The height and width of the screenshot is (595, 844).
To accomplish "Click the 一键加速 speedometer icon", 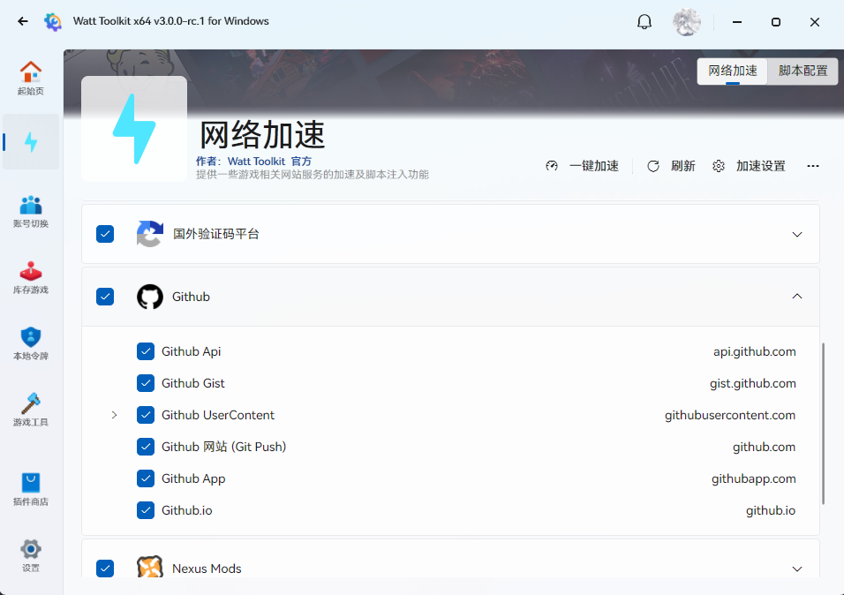I will pos(552,166).
